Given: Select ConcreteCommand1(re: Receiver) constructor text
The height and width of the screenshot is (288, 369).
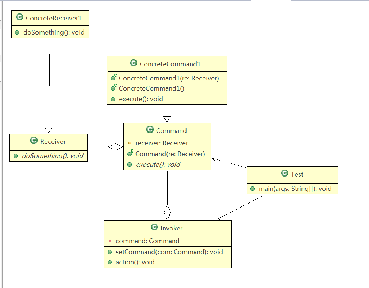Looking at the screenshot, I should pos(169,78).
